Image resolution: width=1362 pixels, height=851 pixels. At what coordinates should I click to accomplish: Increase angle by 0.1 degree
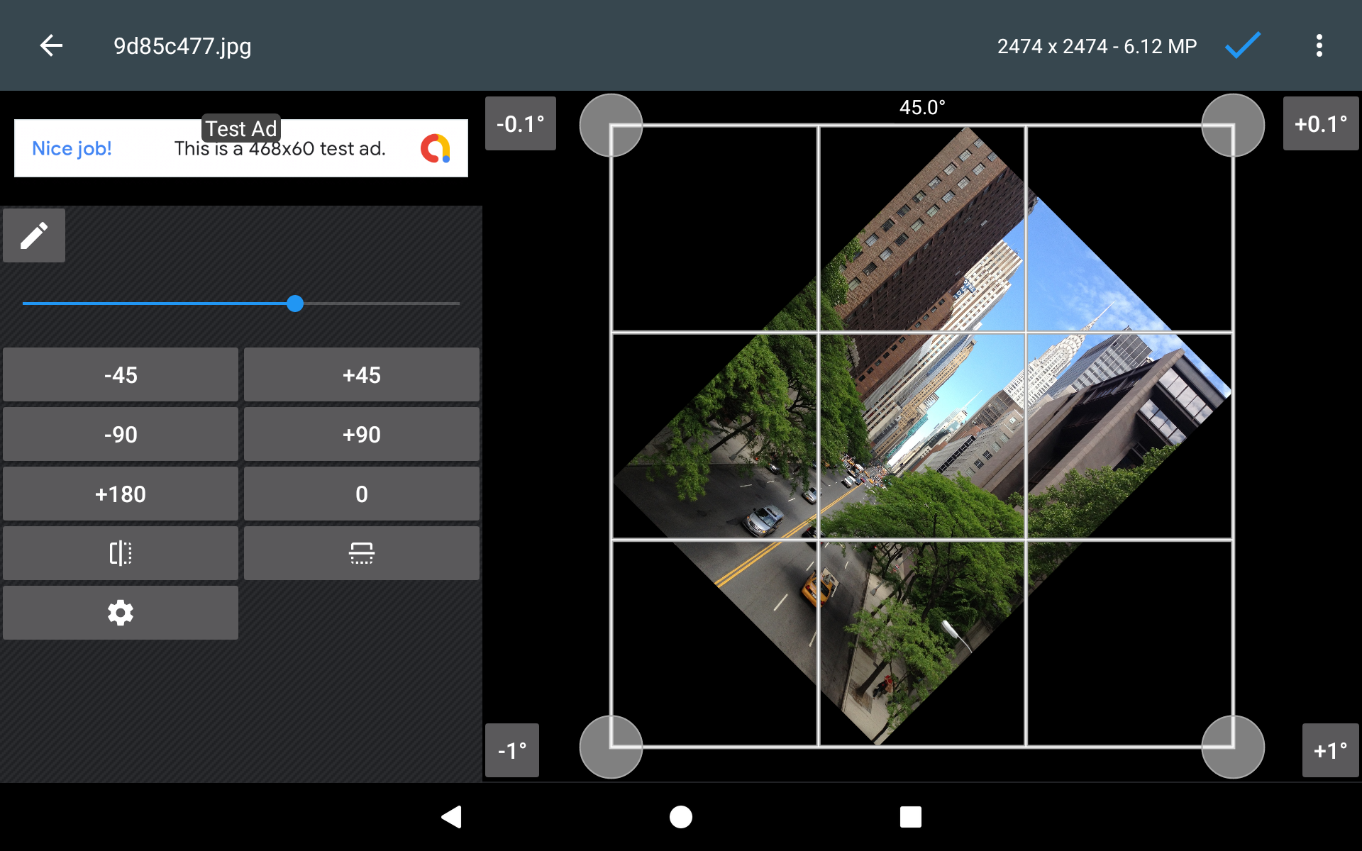click(1320, 124)
